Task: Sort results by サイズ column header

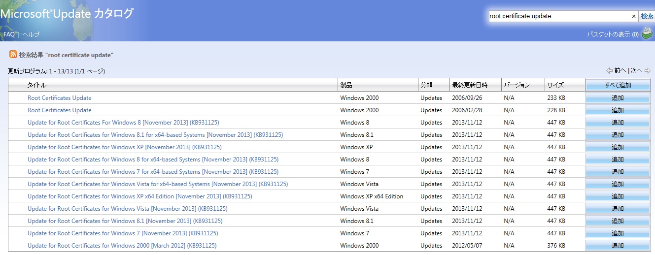Action: point(555,85)
